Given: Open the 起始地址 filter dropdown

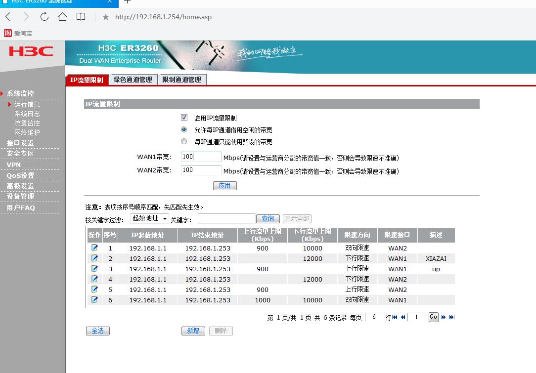Looking at the screenshot, I should coord(149,218).
